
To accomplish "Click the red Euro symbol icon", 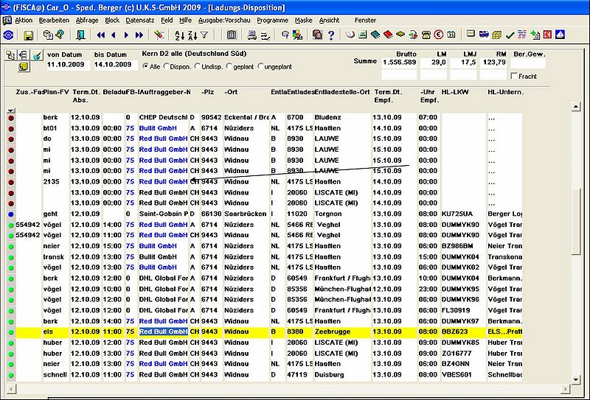I will 438,35.
